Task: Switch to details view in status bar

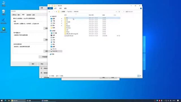Action: [x=138, y=76]
